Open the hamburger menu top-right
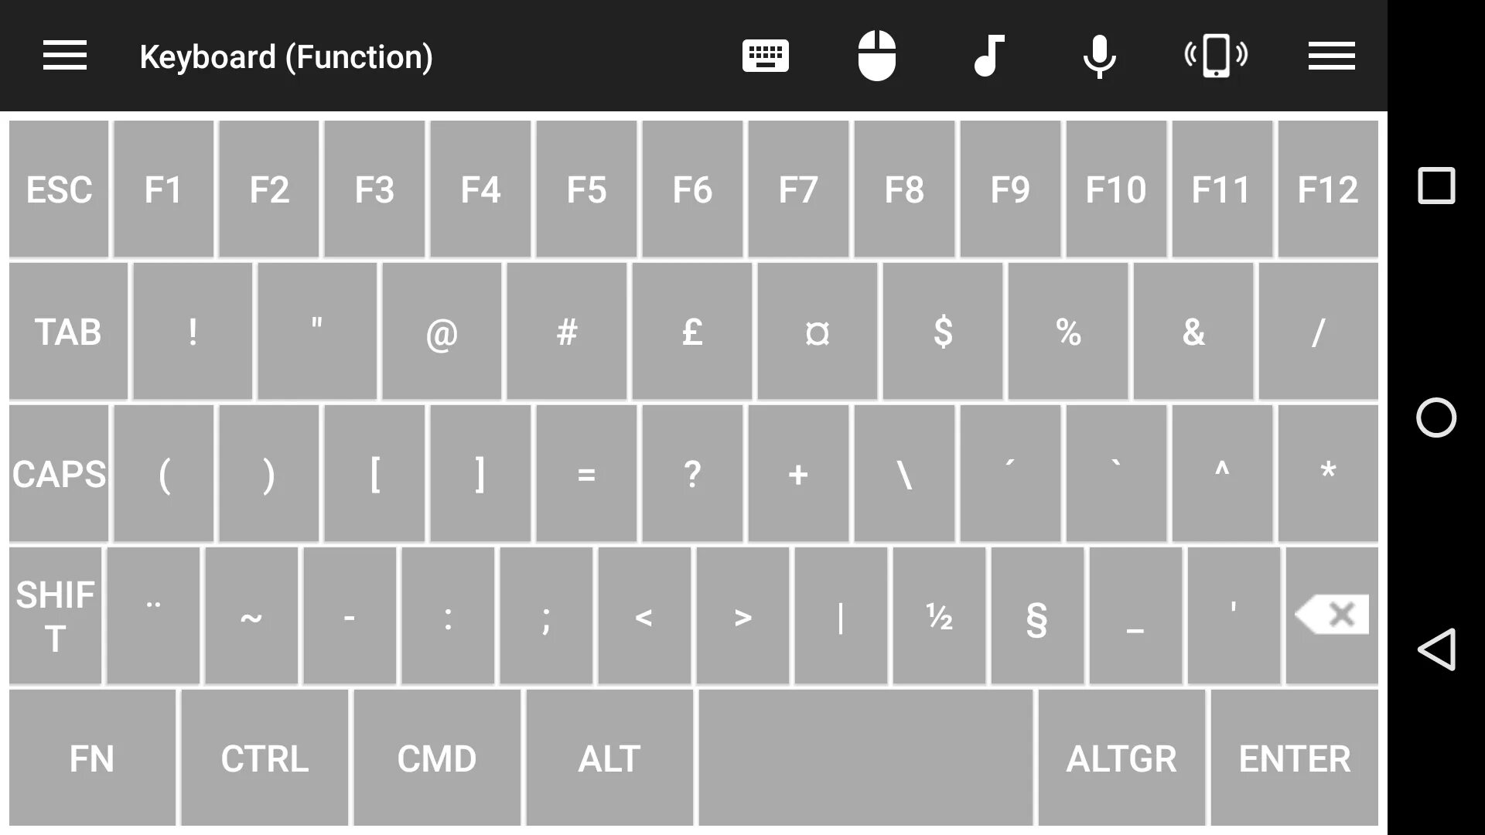Viewport: 1485px width, 835px height. click(x=1332, y=56)
